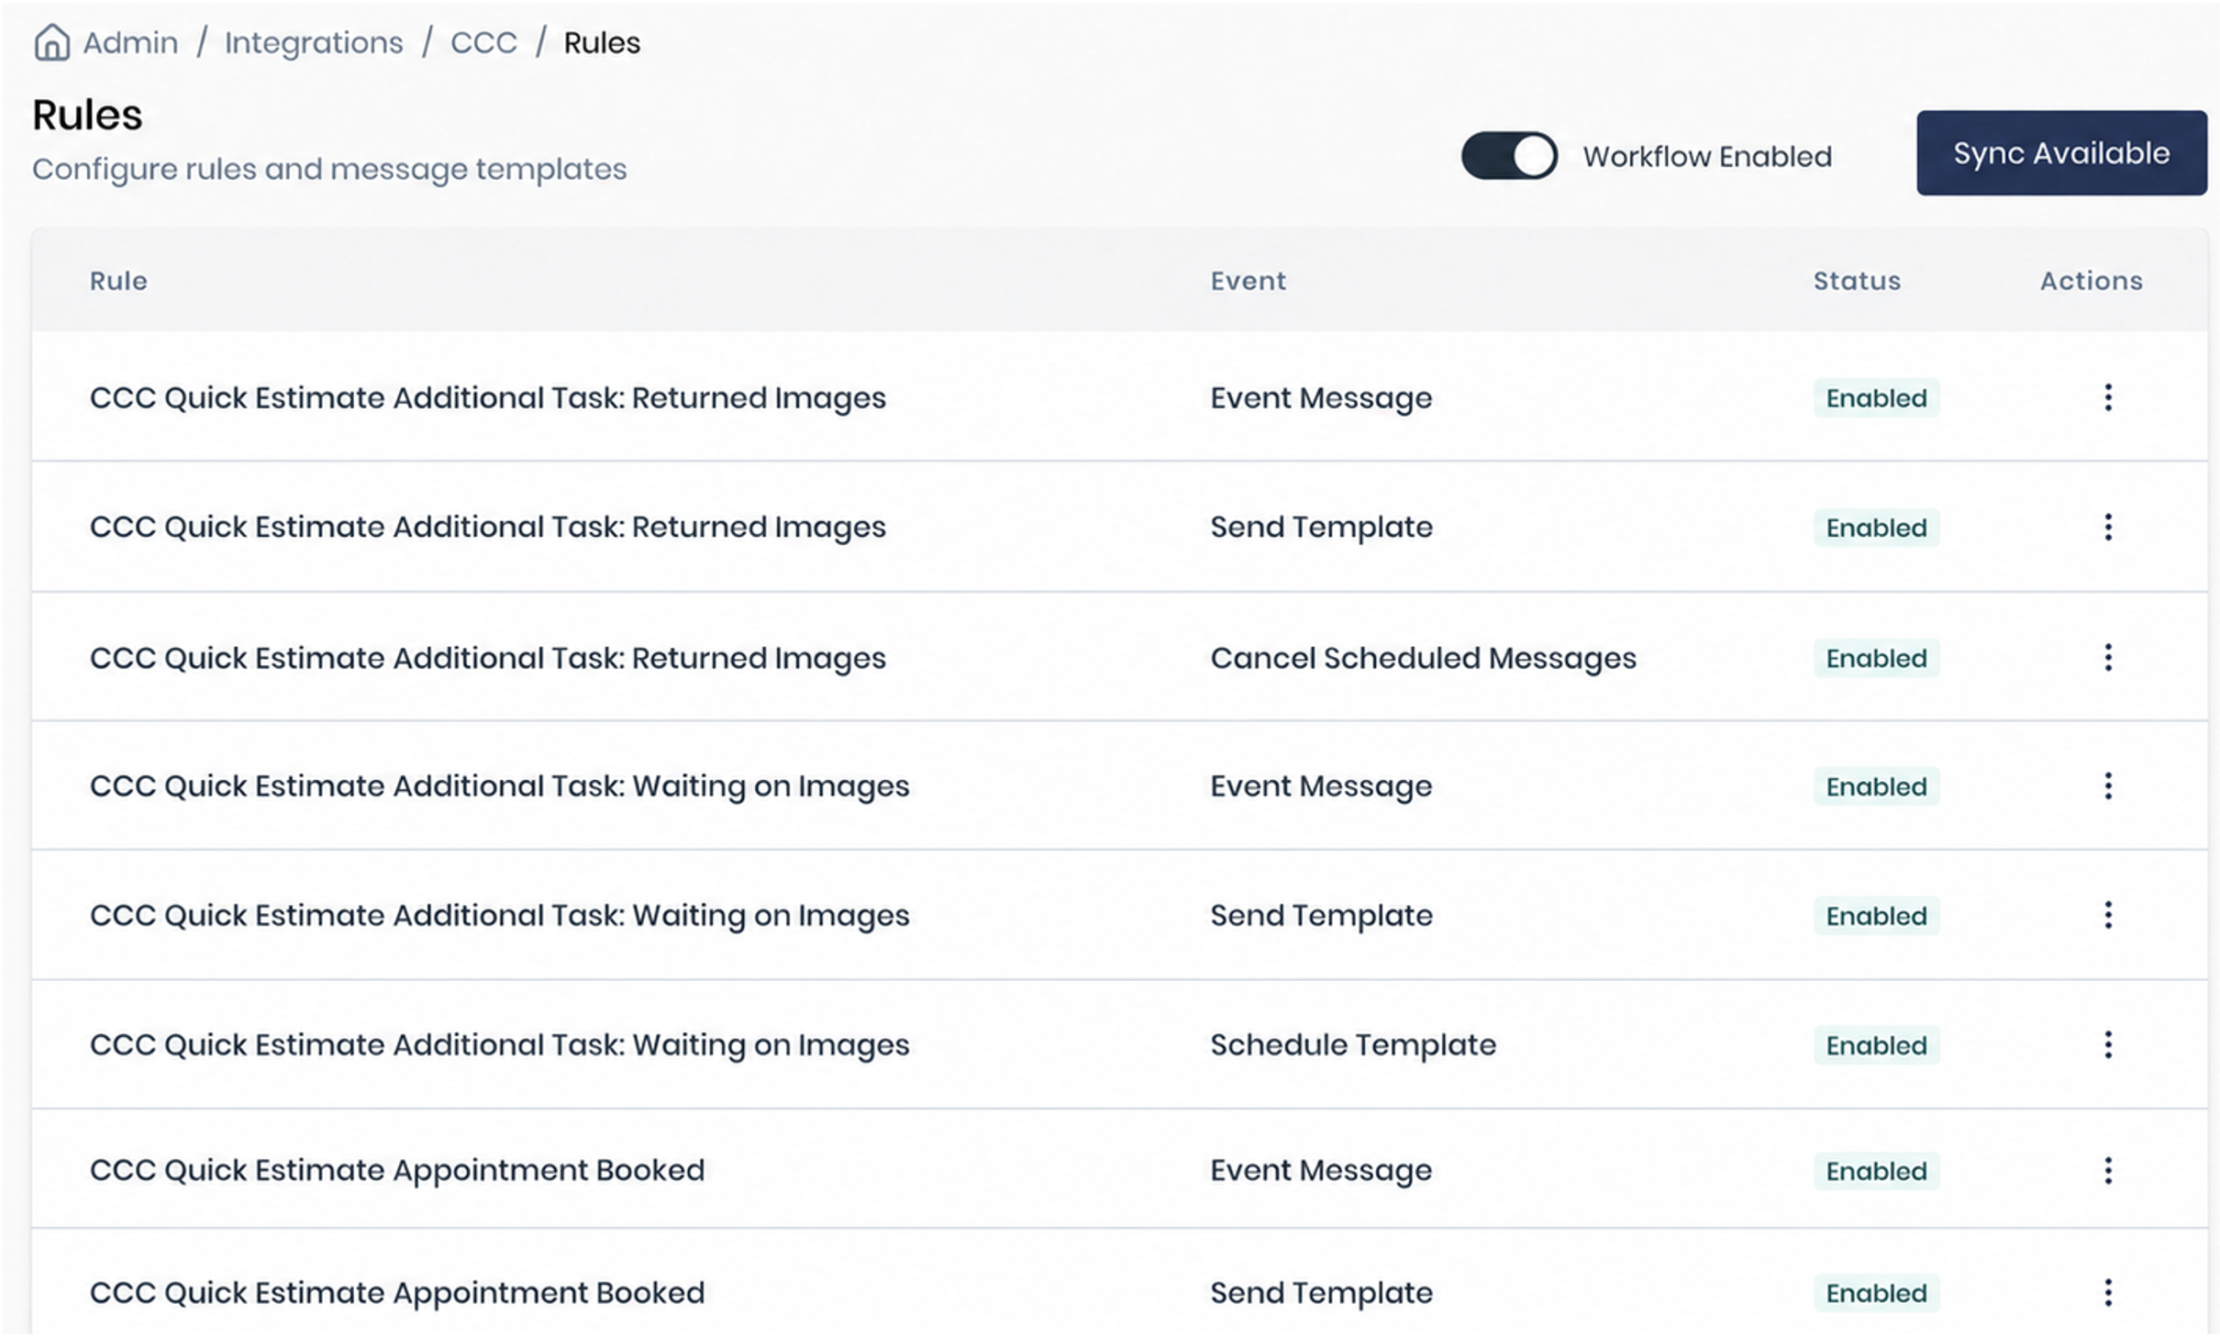
Task: Select Appointment Booked rule name with Event Message
Action: click(x=397, y=1171)
